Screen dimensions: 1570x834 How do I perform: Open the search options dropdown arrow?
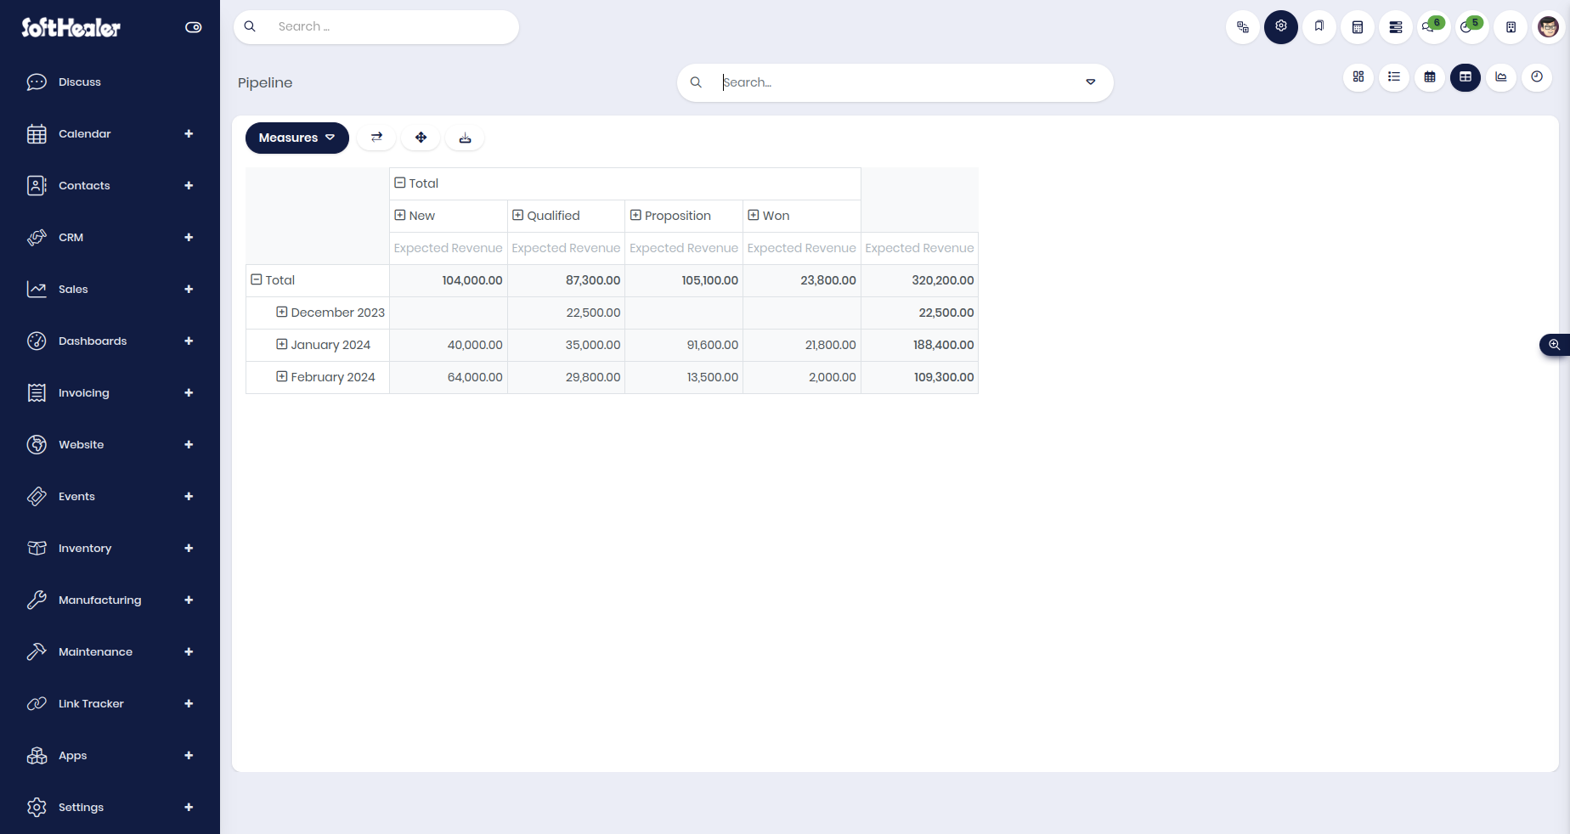tap(1091, 82)
